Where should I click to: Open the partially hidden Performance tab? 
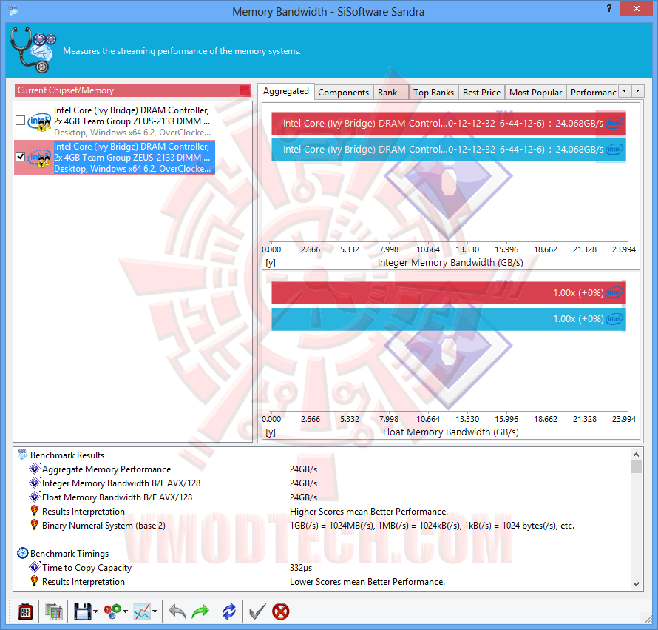(593, 93)
